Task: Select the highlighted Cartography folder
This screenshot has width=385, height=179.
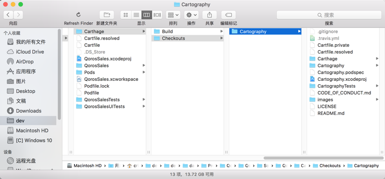Action: 265,31
